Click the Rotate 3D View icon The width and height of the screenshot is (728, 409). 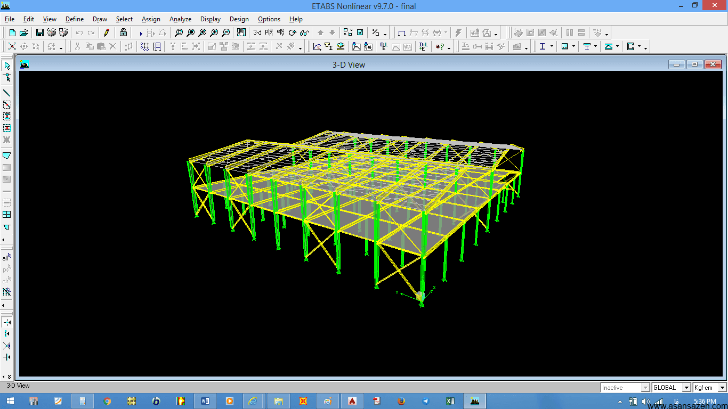point(292,32)
